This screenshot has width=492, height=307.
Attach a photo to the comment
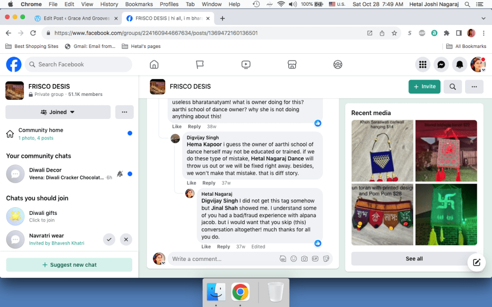tap(304, 259)
